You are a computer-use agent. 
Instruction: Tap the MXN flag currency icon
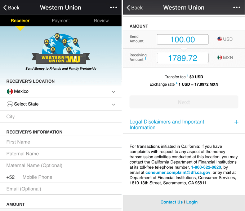pyautogui.click(x=219, y=58)
